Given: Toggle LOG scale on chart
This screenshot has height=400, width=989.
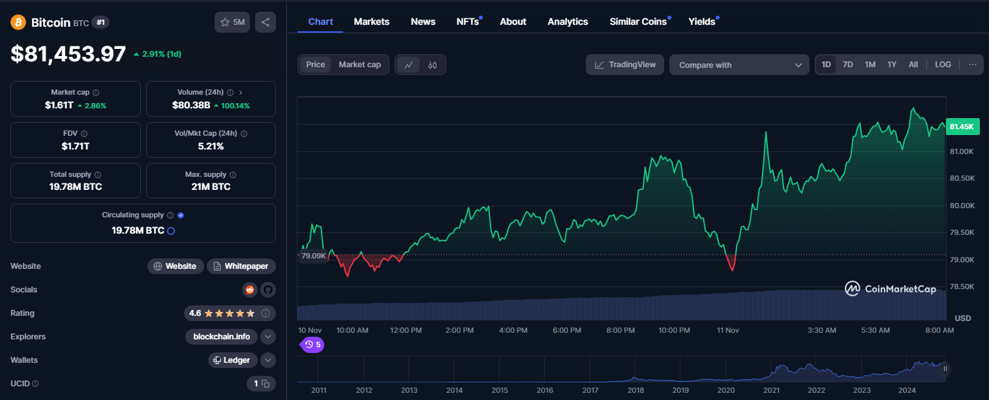Looking at the screenshot, I should click(x=943, y=65).
